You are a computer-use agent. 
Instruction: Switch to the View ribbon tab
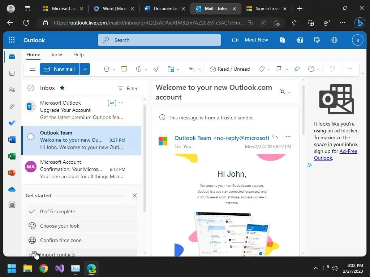57,55
